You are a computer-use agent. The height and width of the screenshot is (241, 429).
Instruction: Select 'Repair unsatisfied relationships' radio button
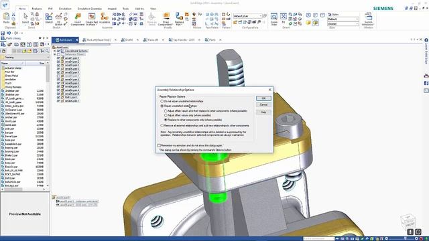tap(162, 106)
